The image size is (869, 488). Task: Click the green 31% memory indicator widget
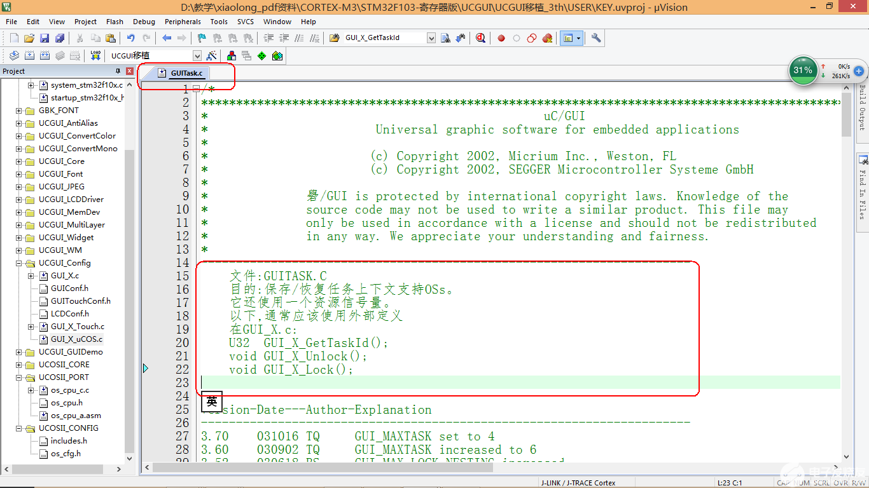click(803, 71)
